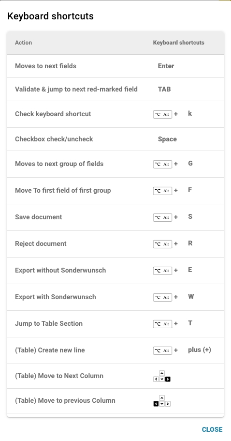This screenshot has height=441, width=231.
Task: Click the Action column header
Action: point(23,43)
